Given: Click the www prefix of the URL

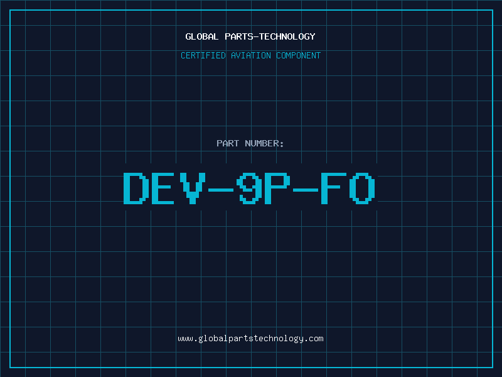Looking at the screenshot, I should coord(186,339).
